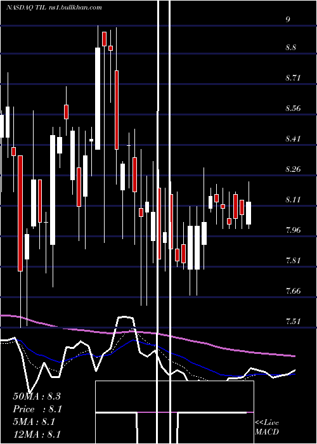This screenshot has height=444, width=317.
Task: Click the tallest white candlestick near 8.8
Action: point(98,98)
